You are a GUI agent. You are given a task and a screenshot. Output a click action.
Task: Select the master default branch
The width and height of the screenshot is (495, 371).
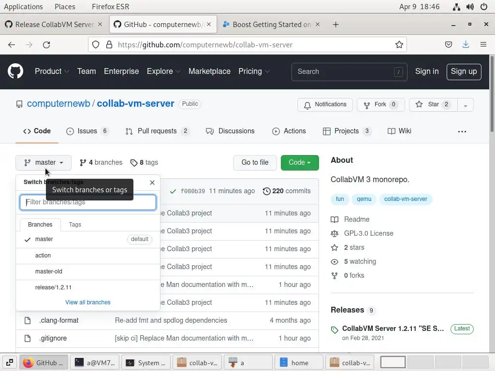point(88,240)
